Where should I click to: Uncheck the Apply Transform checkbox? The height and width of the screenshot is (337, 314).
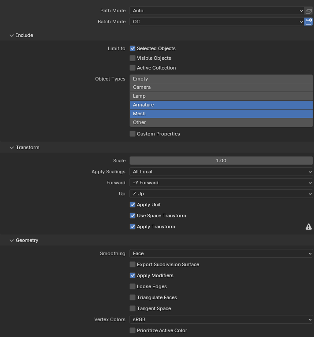coord(133,227)
